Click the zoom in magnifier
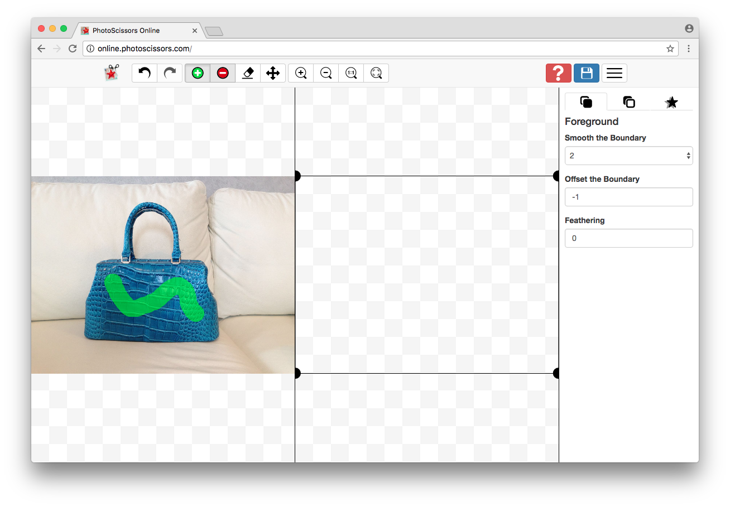730x507 pixels. coord(301,73)
